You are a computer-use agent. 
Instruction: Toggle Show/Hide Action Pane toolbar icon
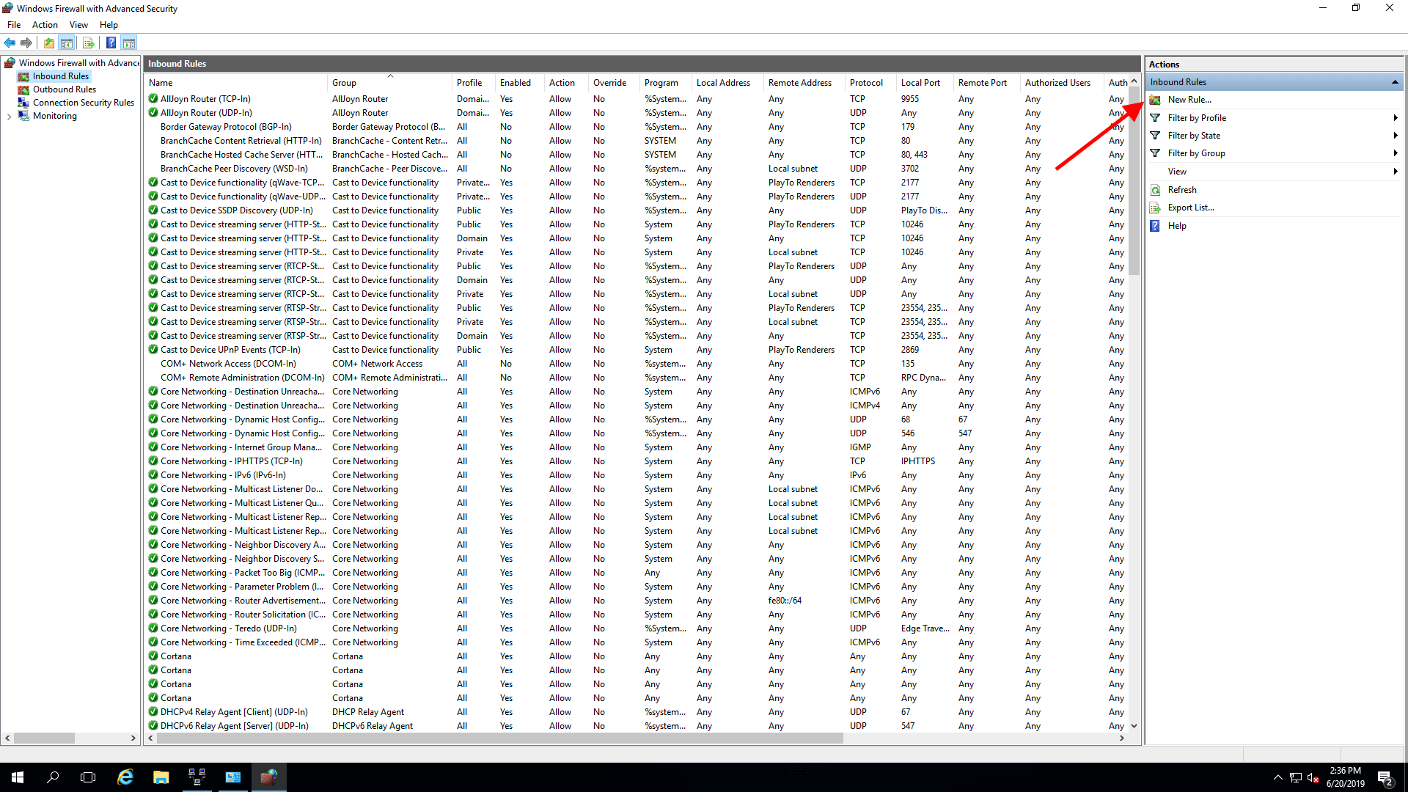(129, 43)
